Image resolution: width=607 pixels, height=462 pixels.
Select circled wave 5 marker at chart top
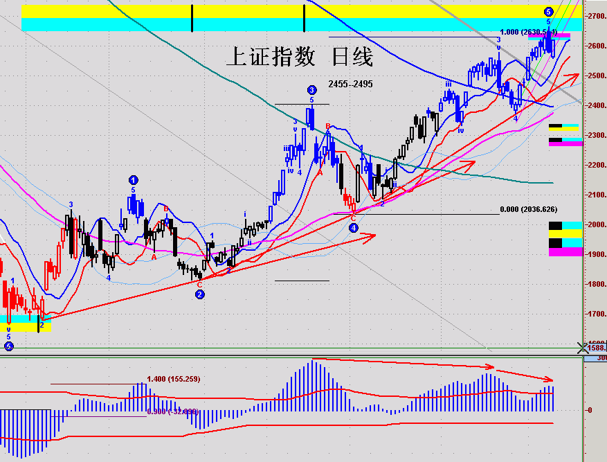548,12
